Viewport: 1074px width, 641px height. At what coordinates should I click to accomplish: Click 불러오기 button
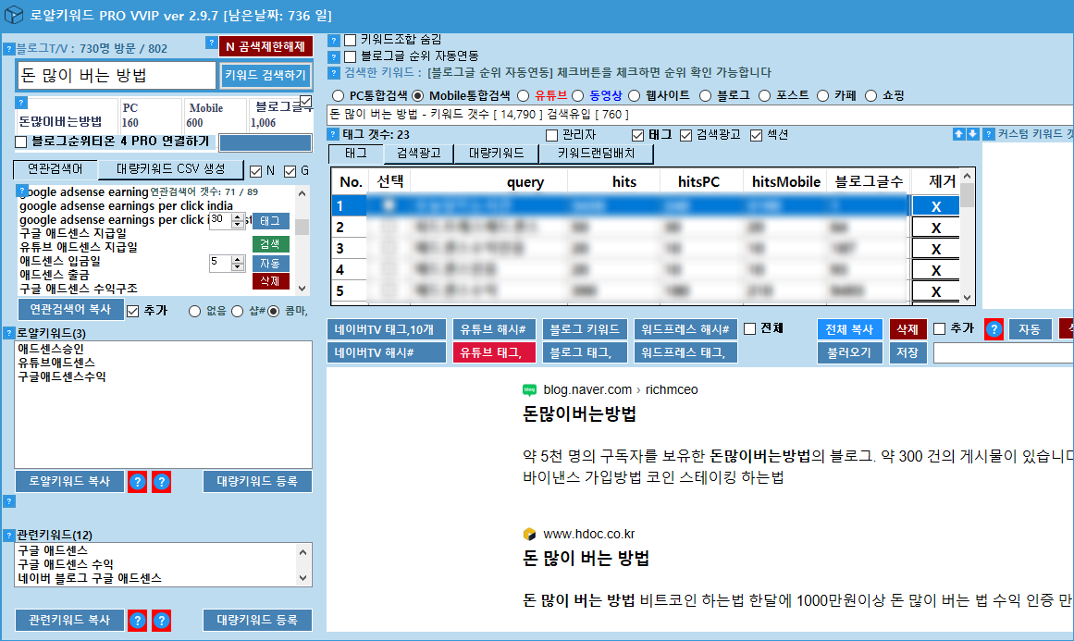click(x=849, y=352)
